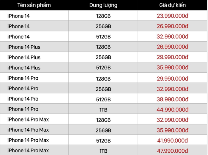This screenshot has width=208, height=155.
Task: Click the 'Giá dự kiến' column header
Action: pos(172,5)
